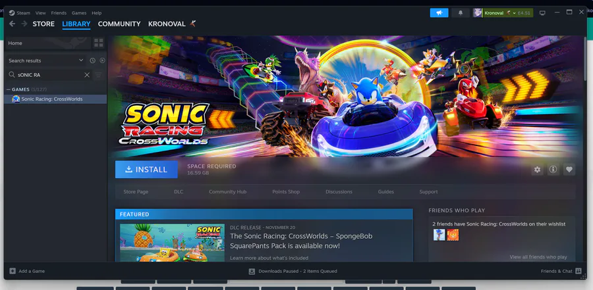Click the Kronoval avatar image
This screenshot has width=593, height=290.
tap(478, 13)
